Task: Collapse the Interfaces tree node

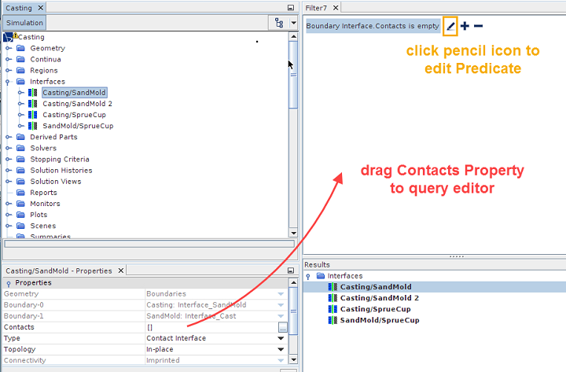Action: [9, 82]
